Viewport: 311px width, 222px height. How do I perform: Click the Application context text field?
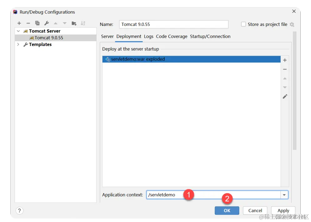(213, 195)
